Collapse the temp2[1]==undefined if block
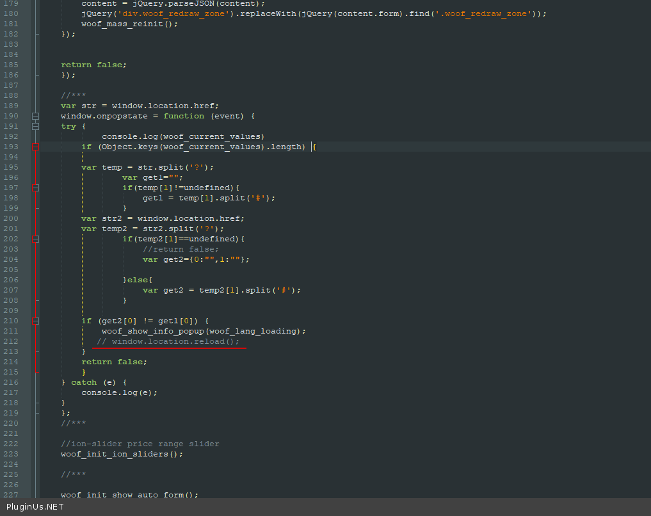The width and height of the screenshot is (651, 516). (36, 239)
